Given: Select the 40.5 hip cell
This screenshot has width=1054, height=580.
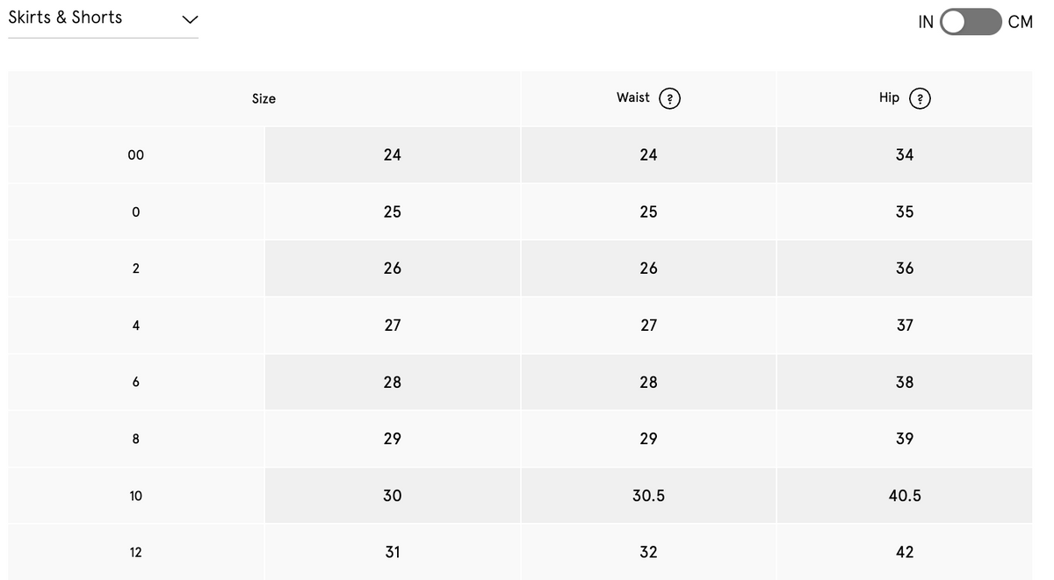Looking at the screenshot, I should pyautogui.click(x=905, y=496).
